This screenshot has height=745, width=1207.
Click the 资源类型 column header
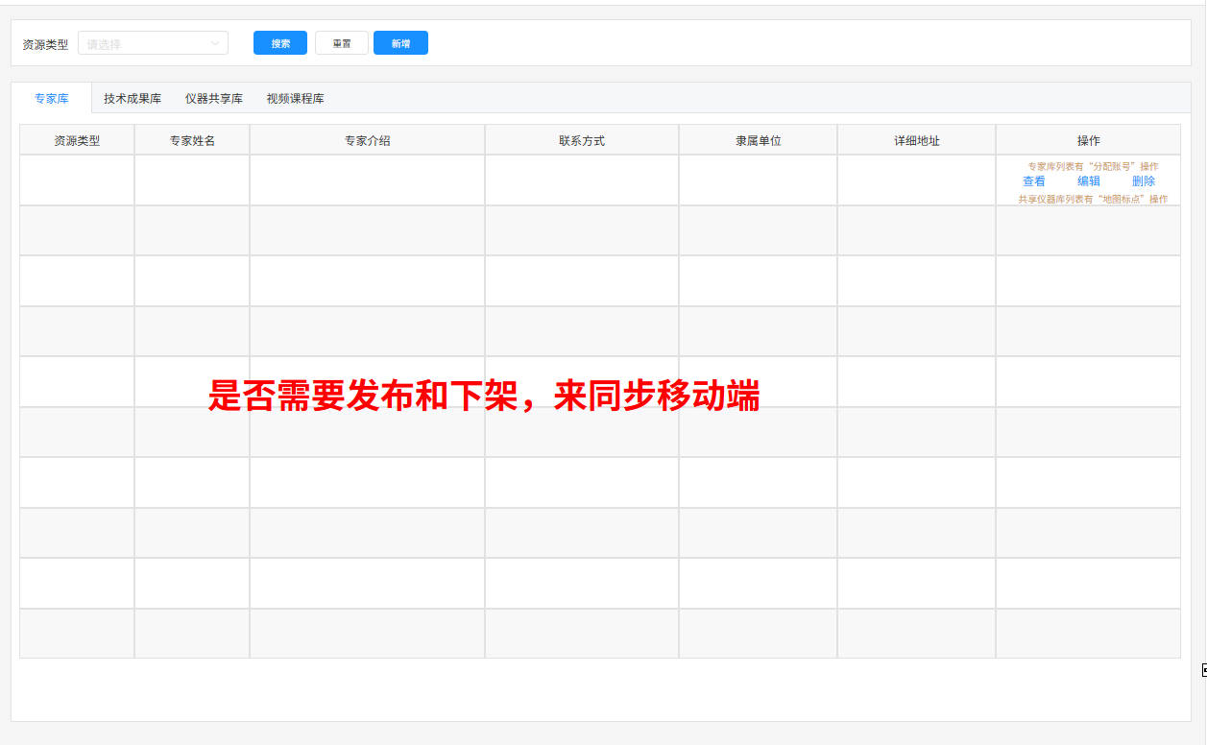[77, 140]
